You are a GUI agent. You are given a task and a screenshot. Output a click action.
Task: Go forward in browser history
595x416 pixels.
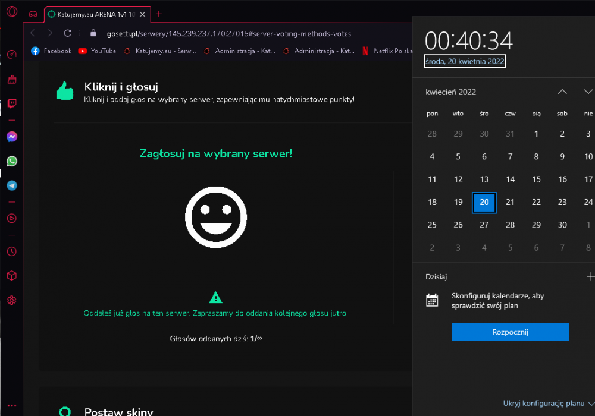[x=50, y=33]
